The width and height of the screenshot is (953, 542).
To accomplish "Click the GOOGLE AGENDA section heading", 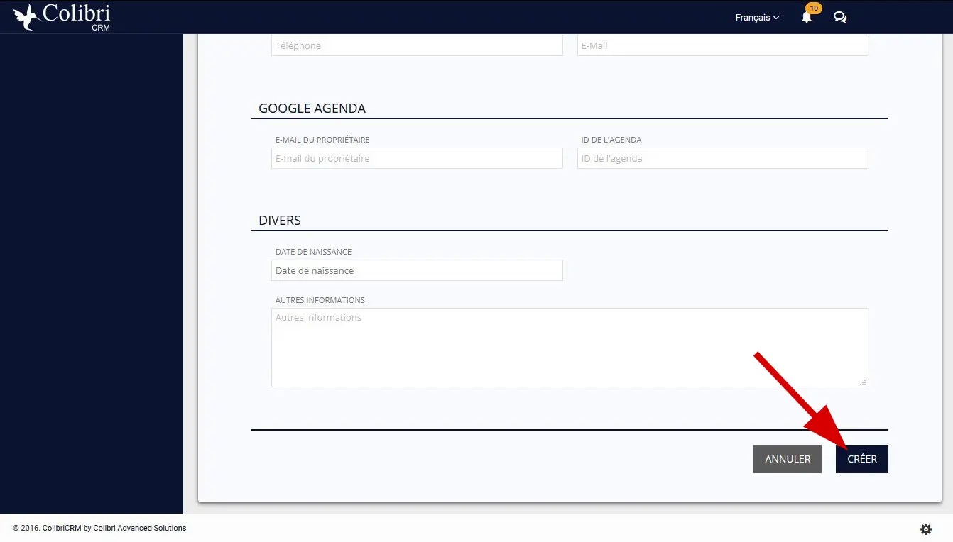I will [x=312, y=109].
